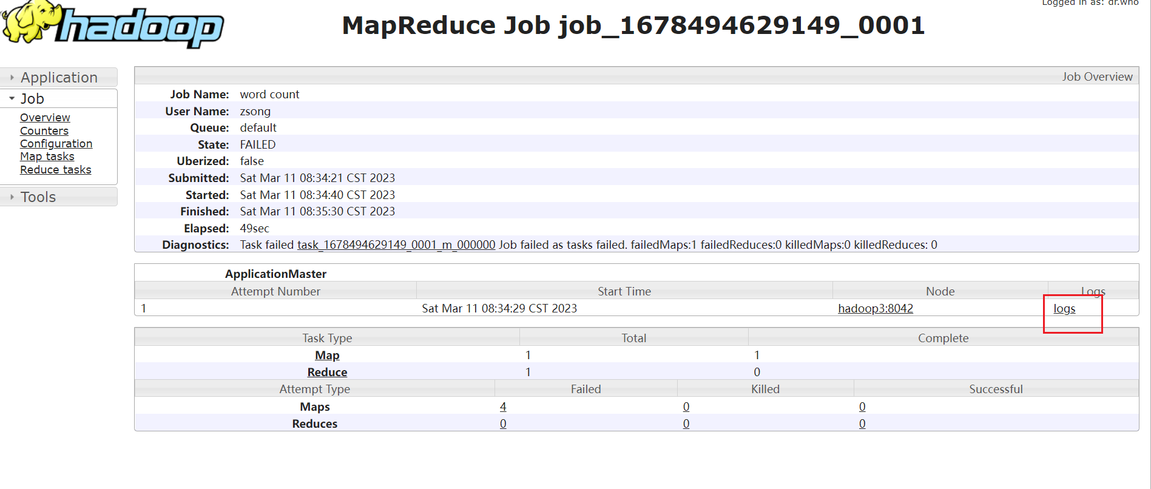Click the "Task Type" column header

pyautogui.click(x=327, y=338)
